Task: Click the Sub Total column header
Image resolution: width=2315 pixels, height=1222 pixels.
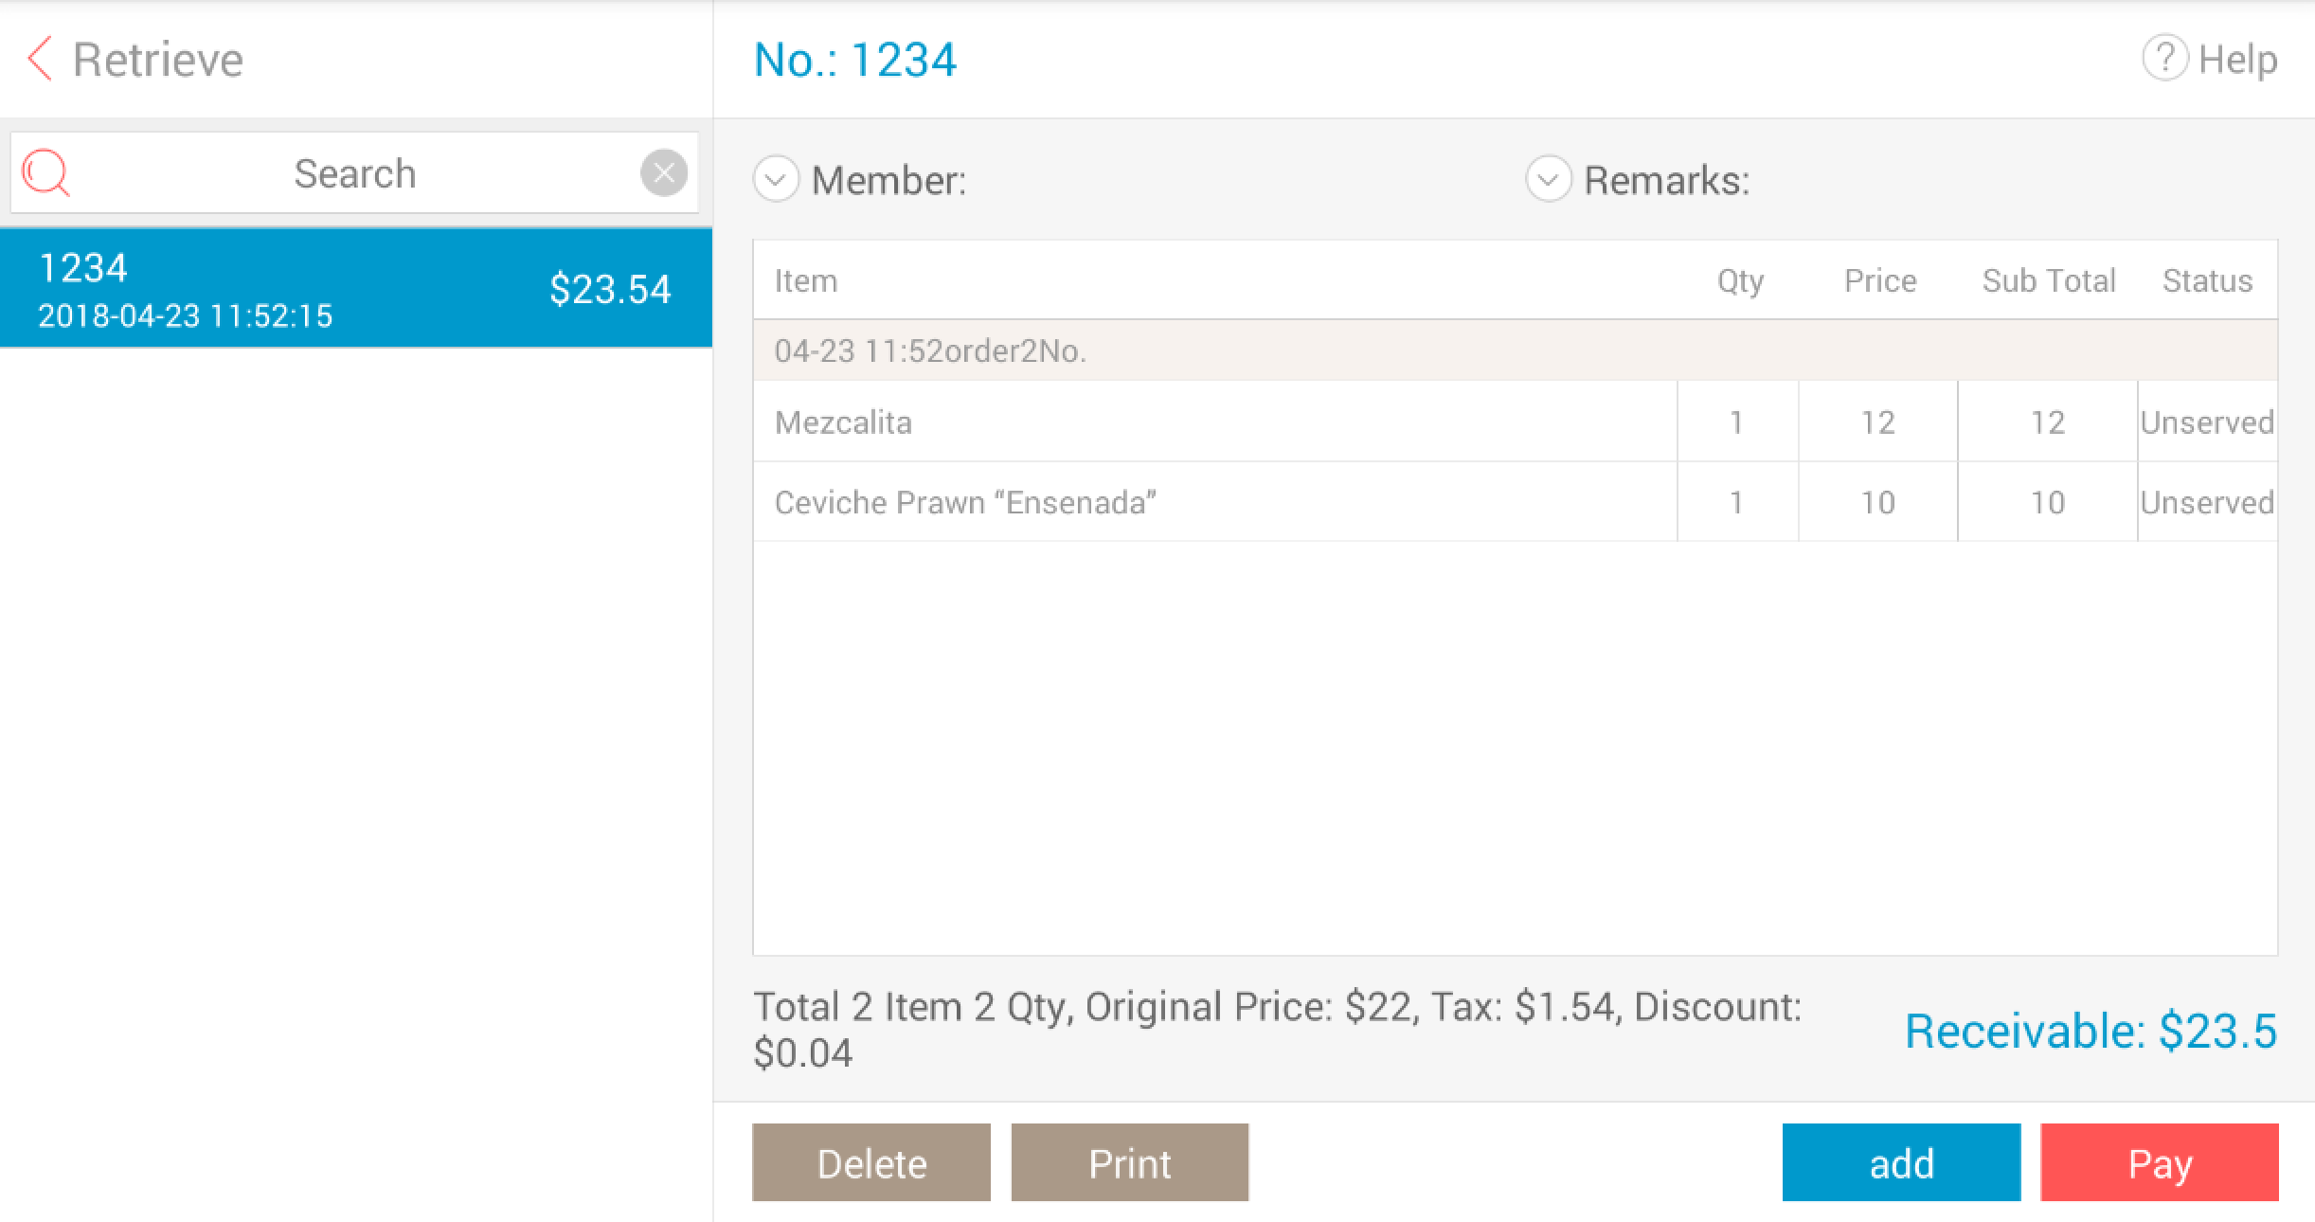Action: [x=2048, y=280]
